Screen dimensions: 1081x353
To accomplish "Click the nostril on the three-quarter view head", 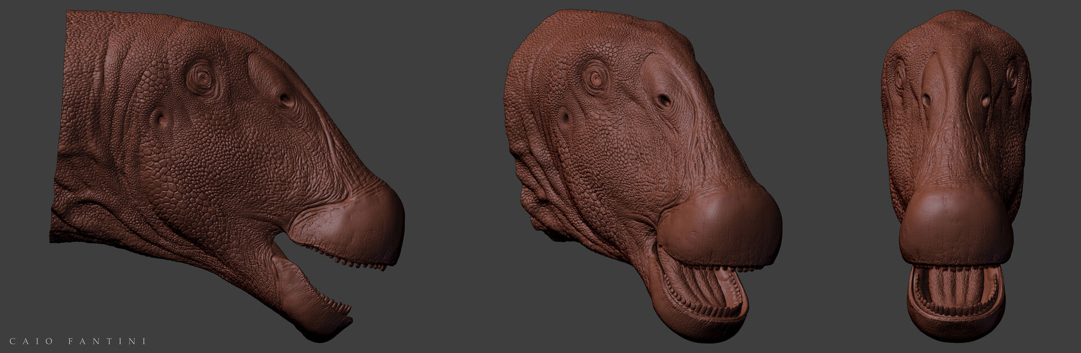I will [x=664, y=101].
